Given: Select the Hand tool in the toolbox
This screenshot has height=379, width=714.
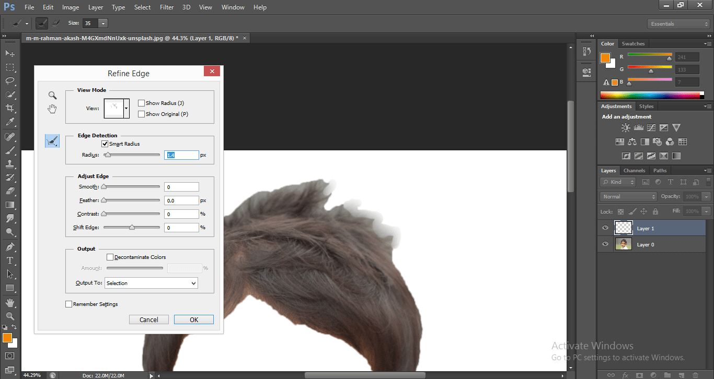Looking at the screenshot, I should pos(10,303).
